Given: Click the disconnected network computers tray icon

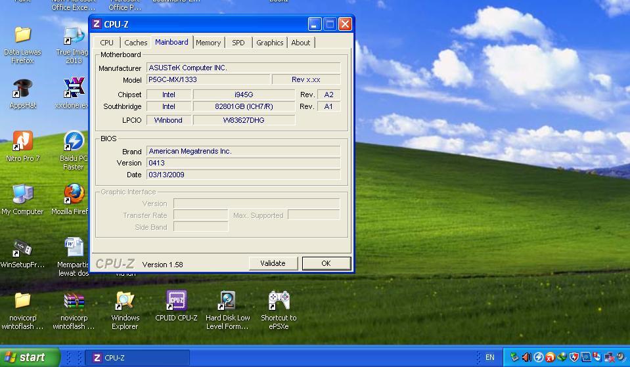Looking at the screenshot, I should click(610, 357).
